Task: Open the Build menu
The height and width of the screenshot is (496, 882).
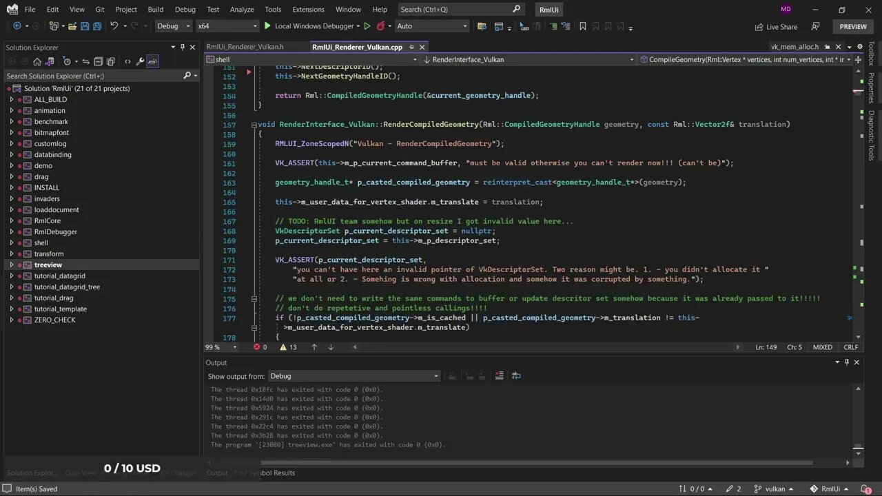Action: point(156,10)
